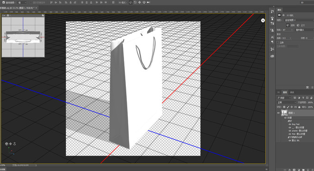Open the Character panel icon in collapsed dock
The image size is (314, 171).
pyautogui.click(x=272, y=37)
